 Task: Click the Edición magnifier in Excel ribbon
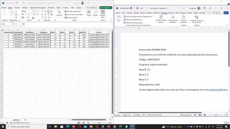(x=96, y=13)
